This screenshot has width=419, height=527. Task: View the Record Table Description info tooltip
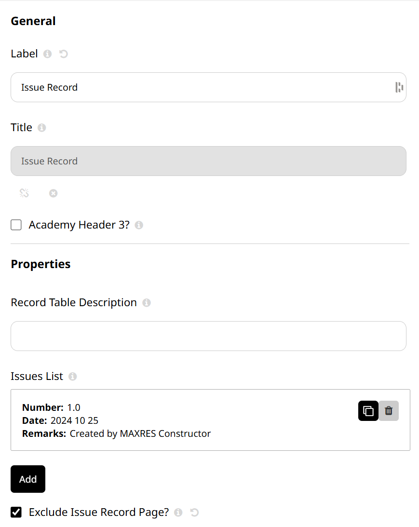[146, 303]
